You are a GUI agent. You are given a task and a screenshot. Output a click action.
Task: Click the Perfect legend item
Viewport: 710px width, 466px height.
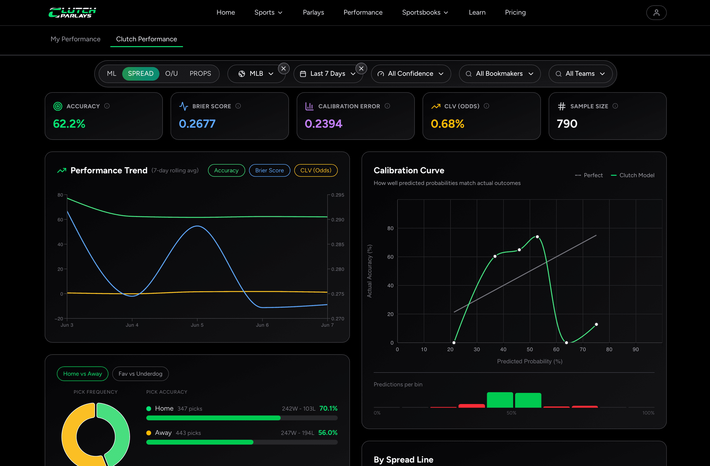click(x=589, y=175)
